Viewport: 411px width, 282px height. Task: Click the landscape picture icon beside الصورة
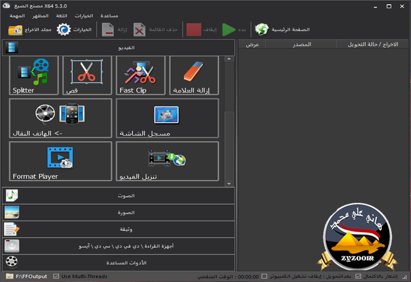click(x=12, y=212)
